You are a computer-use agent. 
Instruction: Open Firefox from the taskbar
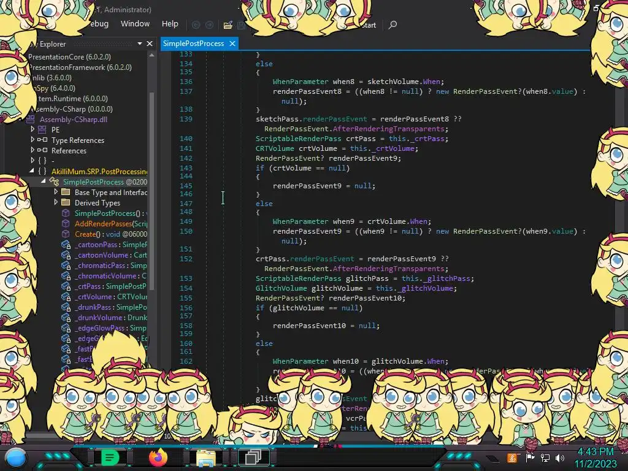pyautogui.click(x=158, y=457)
